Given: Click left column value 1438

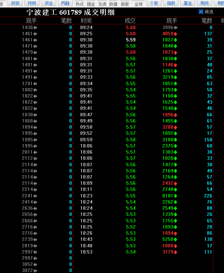Looking at the screenshot, I should [x=27, y=27].
